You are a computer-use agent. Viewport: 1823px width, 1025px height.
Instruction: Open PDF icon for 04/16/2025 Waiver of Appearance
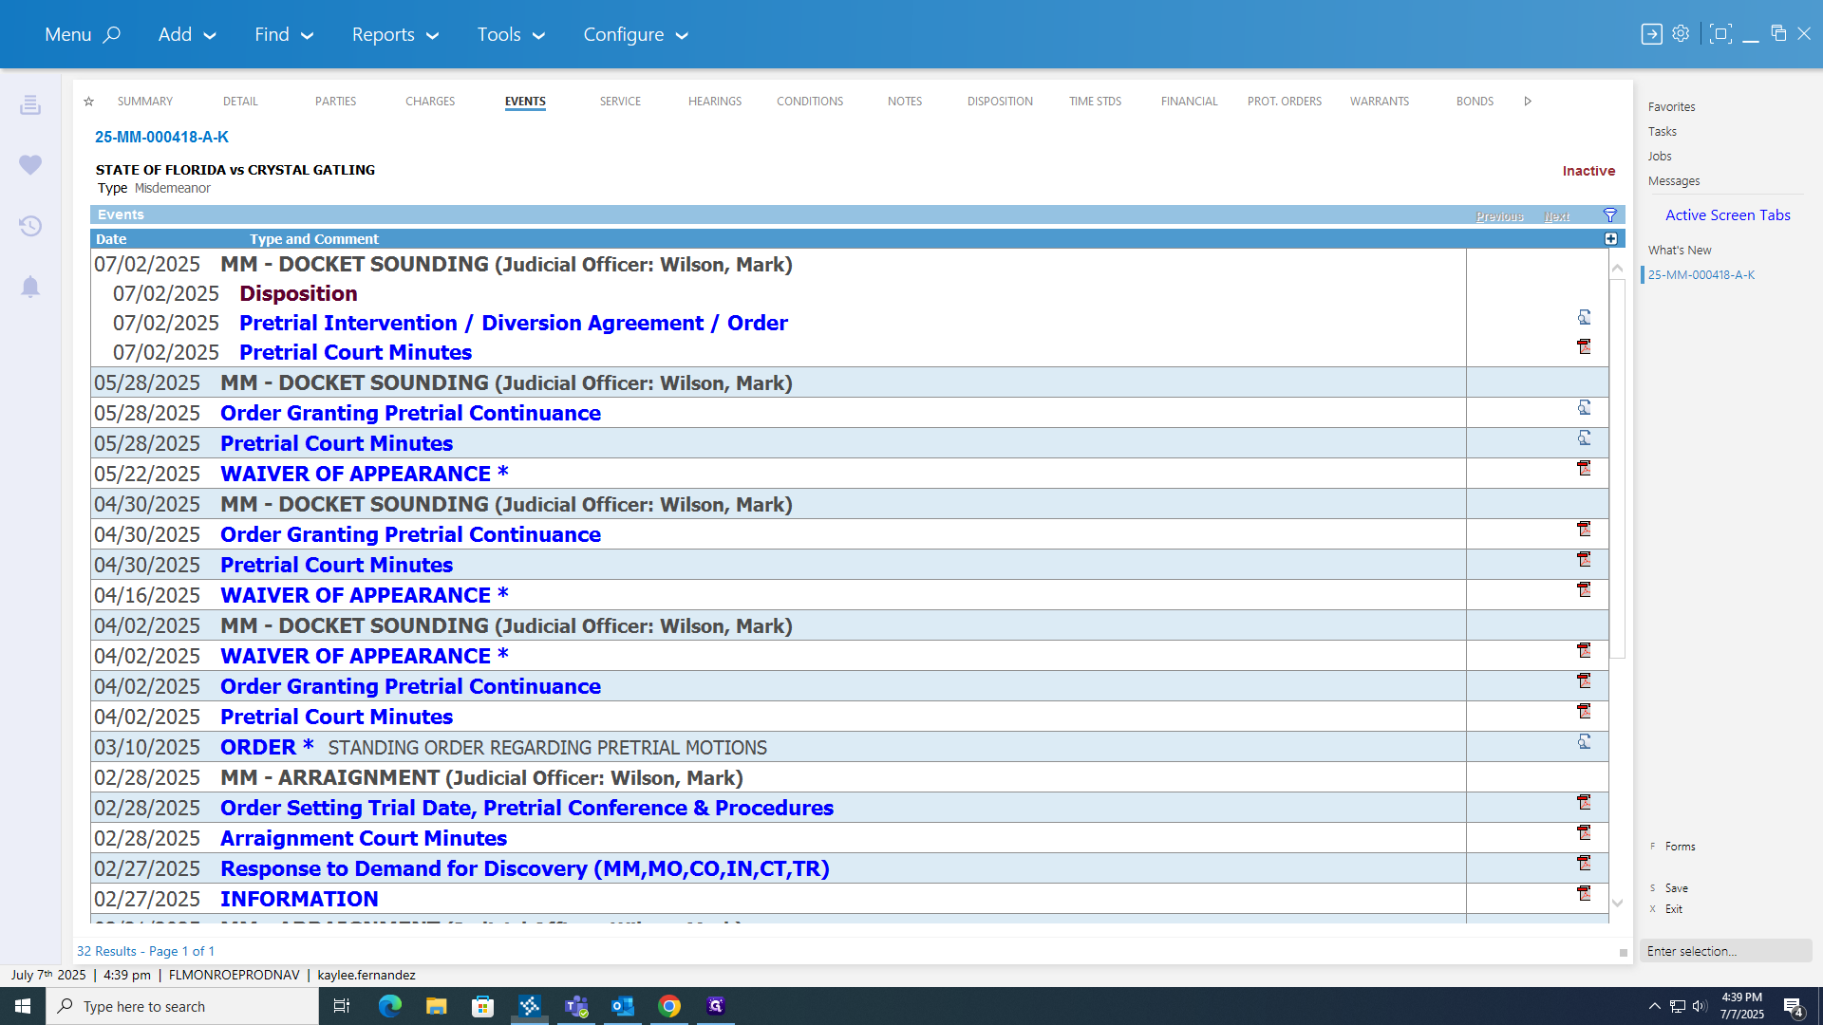(x=1584, y=589)
